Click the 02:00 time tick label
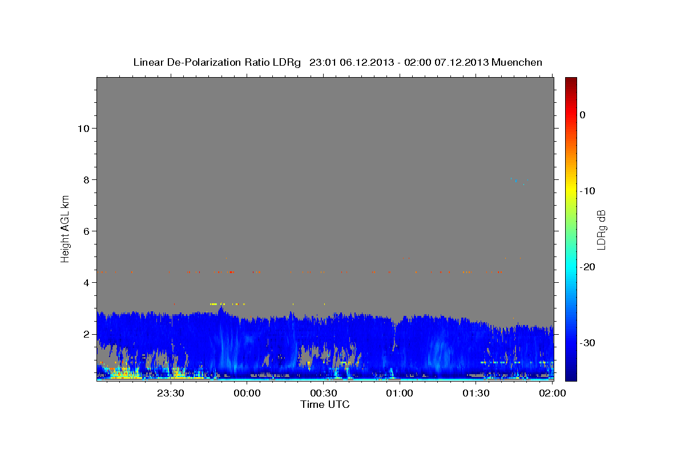 552,393
